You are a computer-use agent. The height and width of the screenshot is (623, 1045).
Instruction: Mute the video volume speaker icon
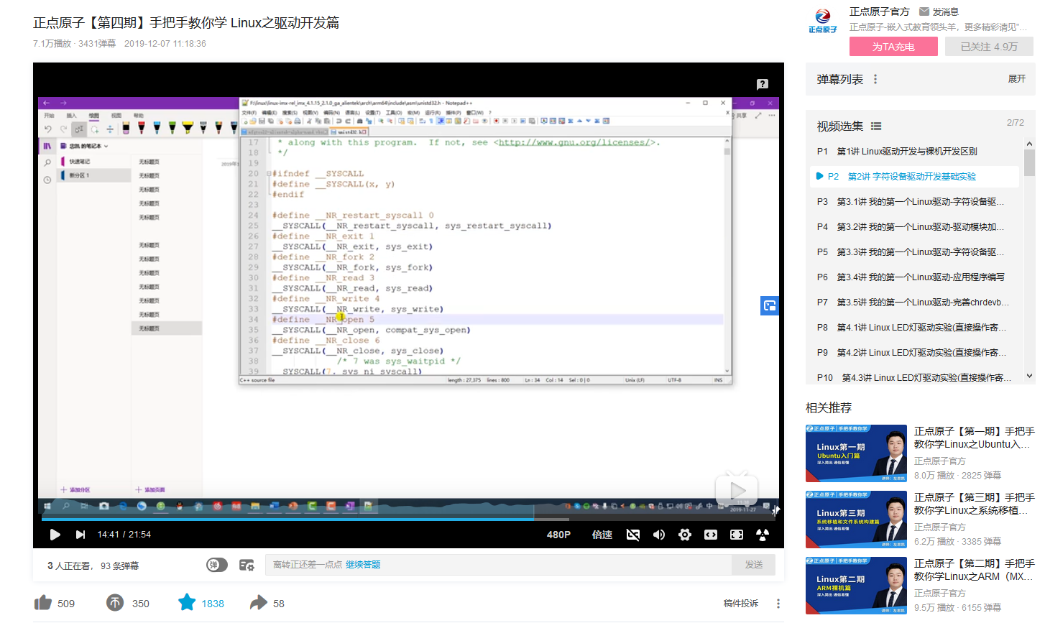(x=659, y=535)
